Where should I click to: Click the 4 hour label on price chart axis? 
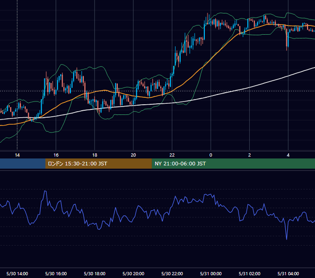click(x=288, y=155)
